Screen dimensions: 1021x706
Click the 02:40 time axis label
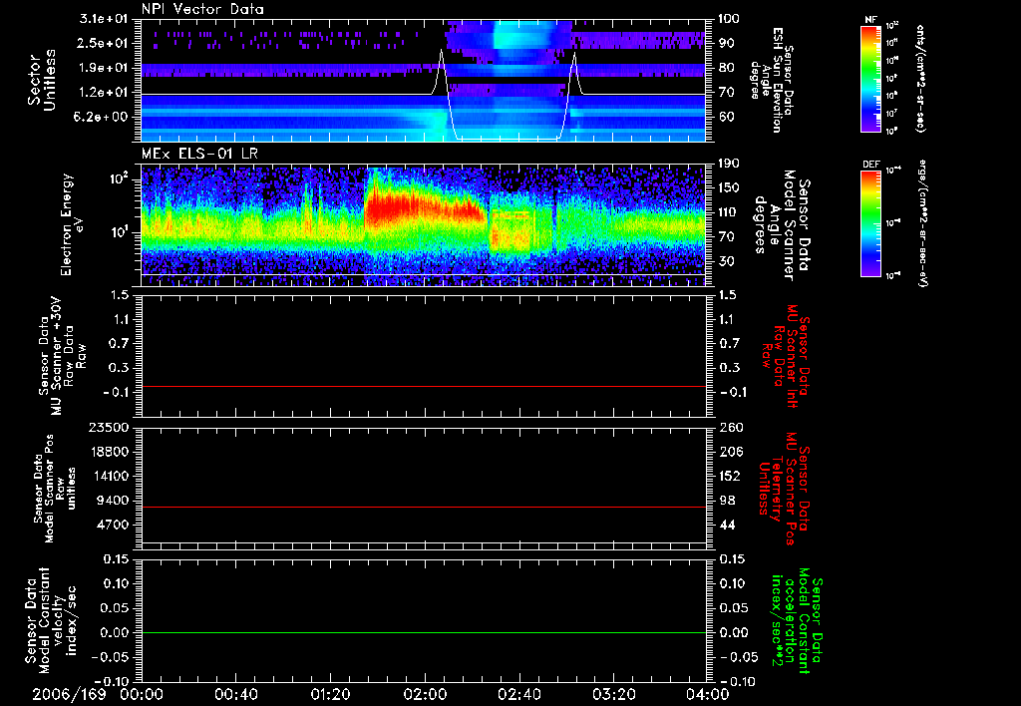518,693
